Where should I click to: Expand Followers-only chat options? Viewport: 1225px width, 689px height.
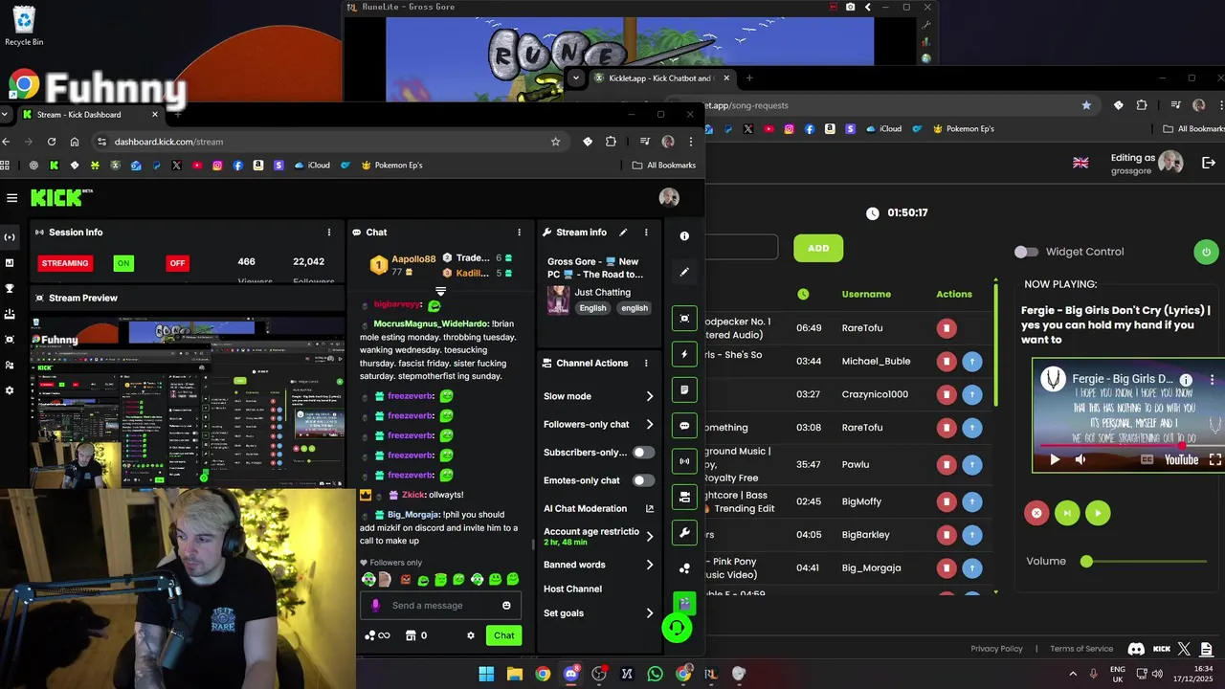[x=650, y=424]
